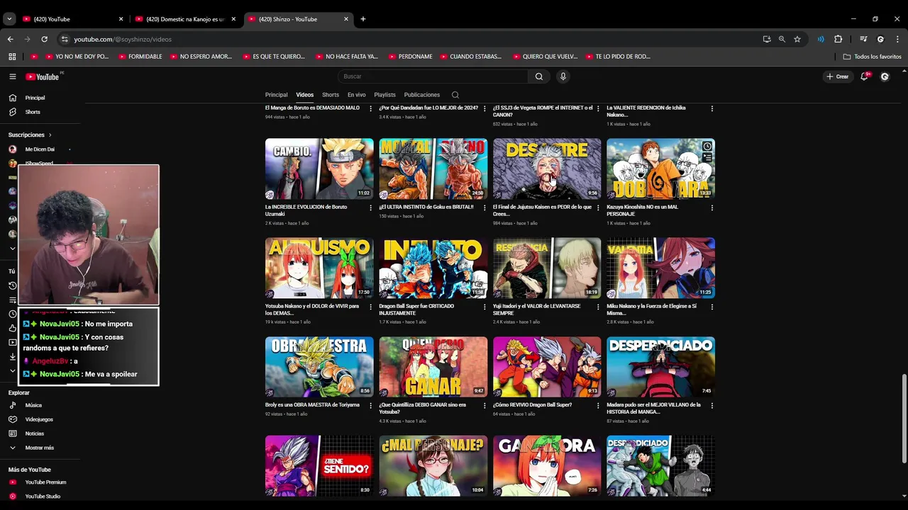This screenshot has width=908, height=510.
Task: Search within channel magnifier icon
Action: 455,95
